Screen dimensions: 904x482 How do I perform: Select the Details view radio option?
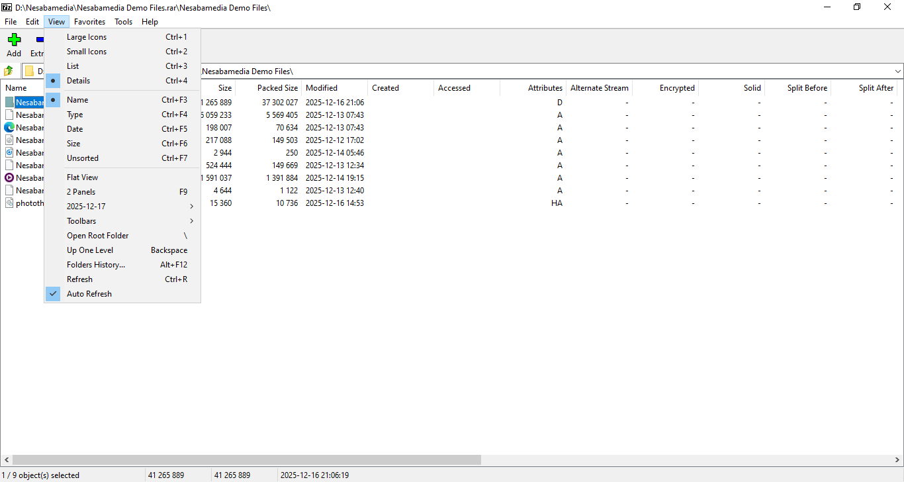tap(78, 81)
